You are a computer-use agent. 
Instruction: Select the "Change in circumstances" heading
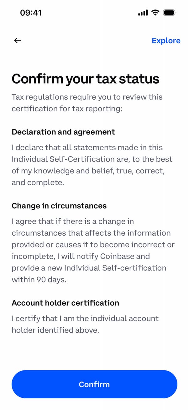tap(59, 206)
